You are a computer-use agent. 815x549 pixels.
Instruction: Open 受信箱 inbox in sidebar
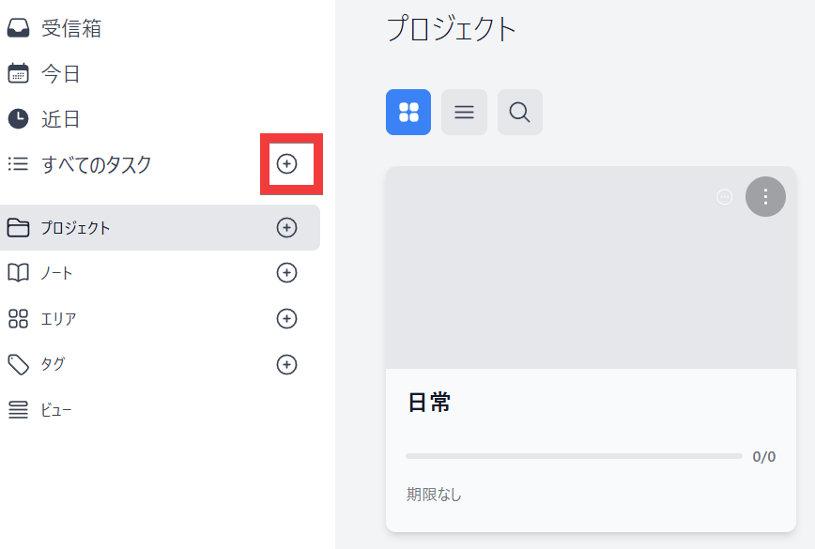[70, 29]
